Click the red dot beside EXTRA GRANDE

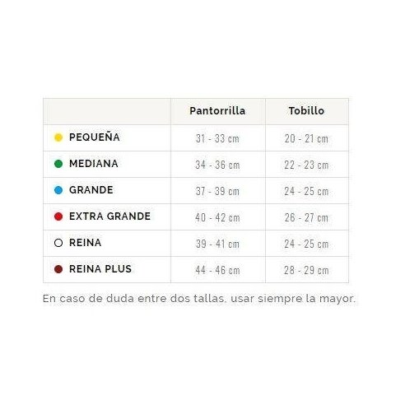58,216
